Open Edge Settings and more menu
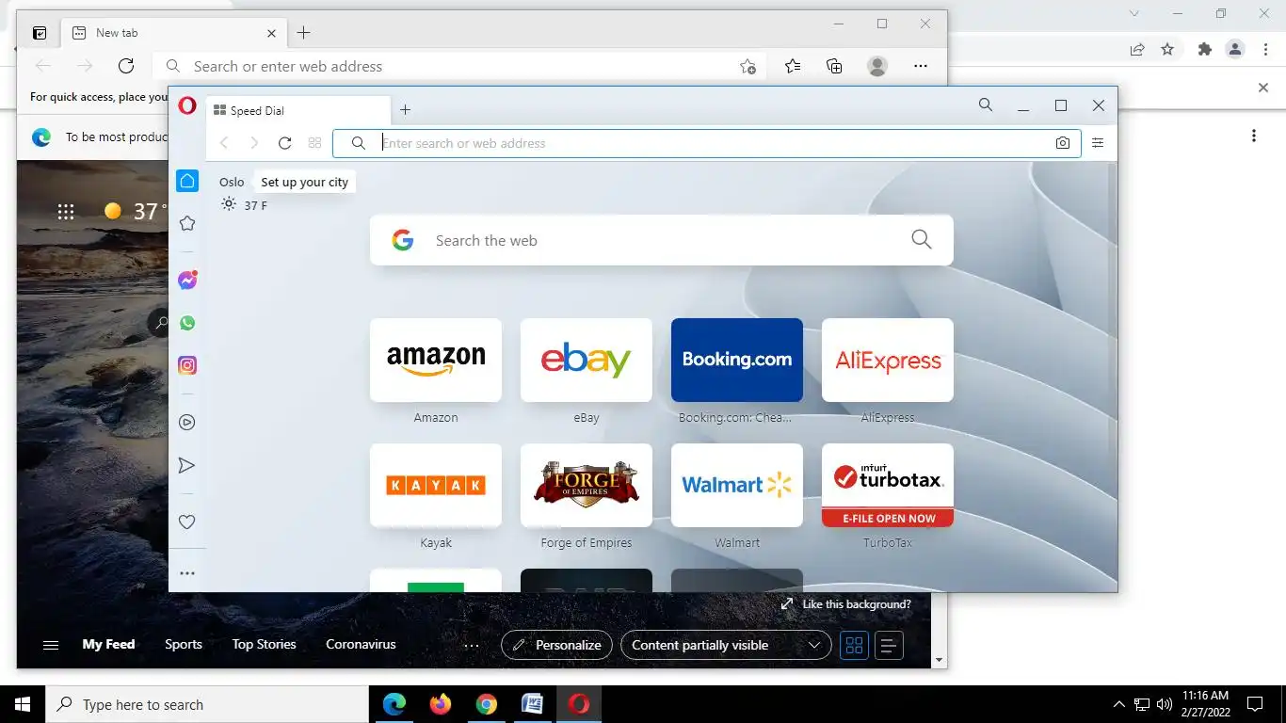The height and width of the screenshot is (723, 1286). [x=921, y=66]
